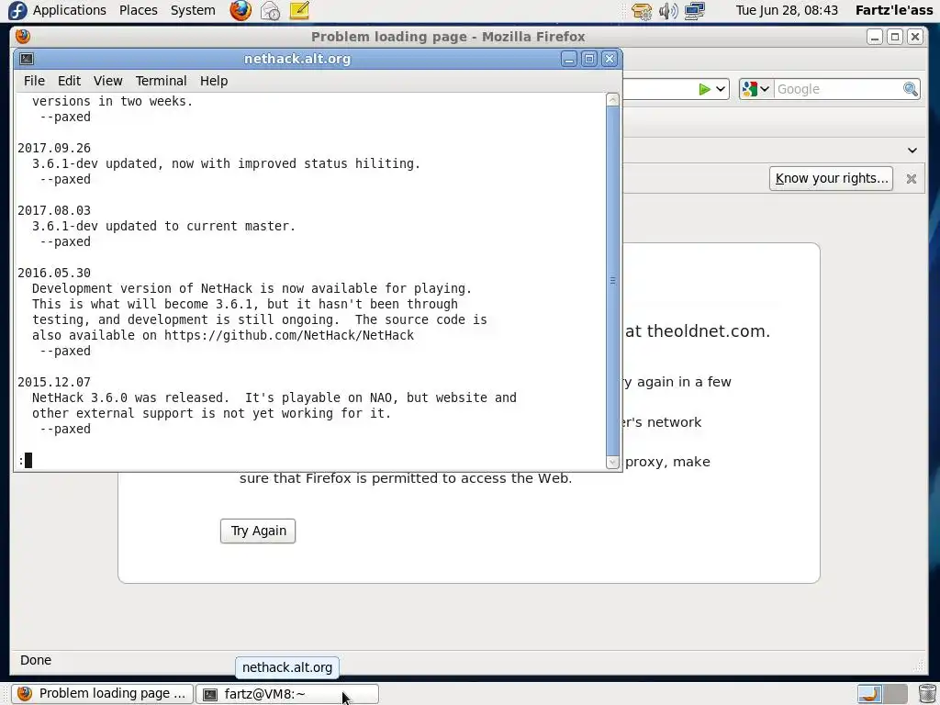Image resolution: width=940 pixels, height=705 pixels.
Task: Click the search magnifier icon in Firefox
Action: click(911, 89)
